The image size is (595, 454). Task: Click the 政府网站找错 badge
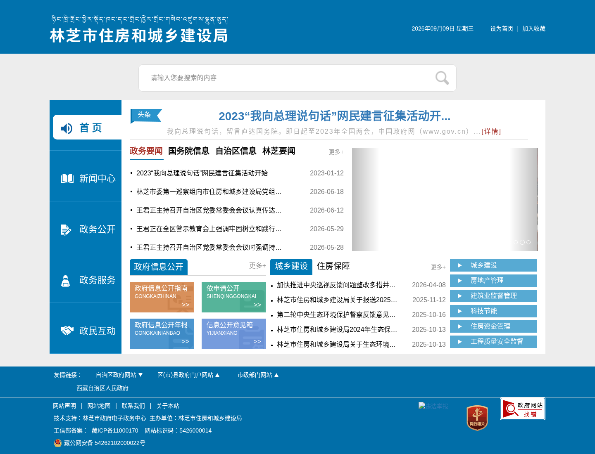(x=523, y=409)
